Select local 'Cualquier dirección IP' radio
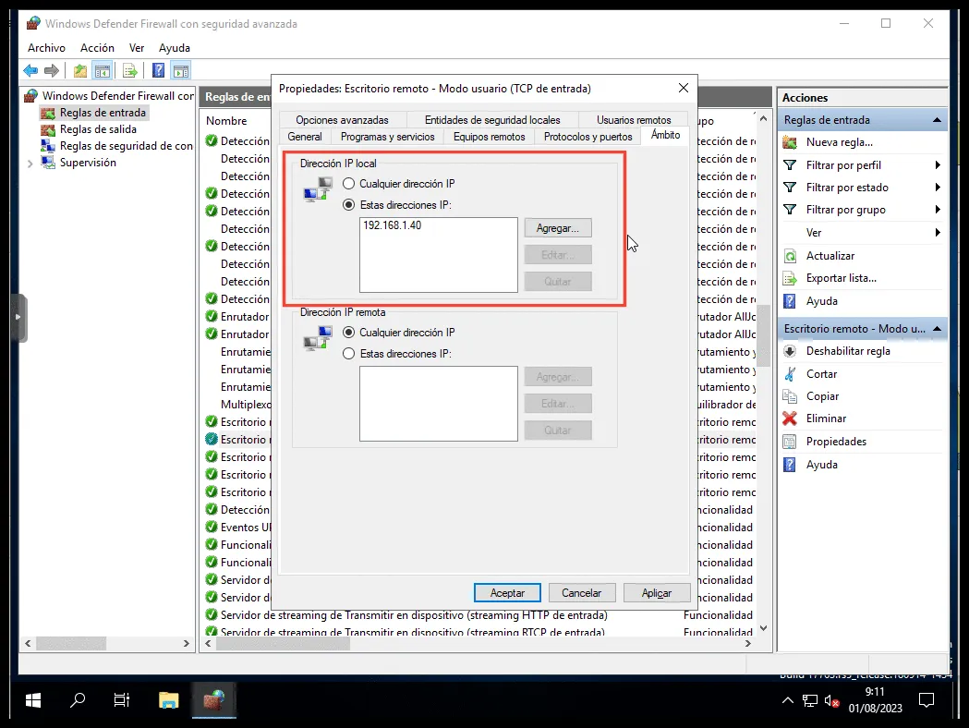 pos(349,184)
